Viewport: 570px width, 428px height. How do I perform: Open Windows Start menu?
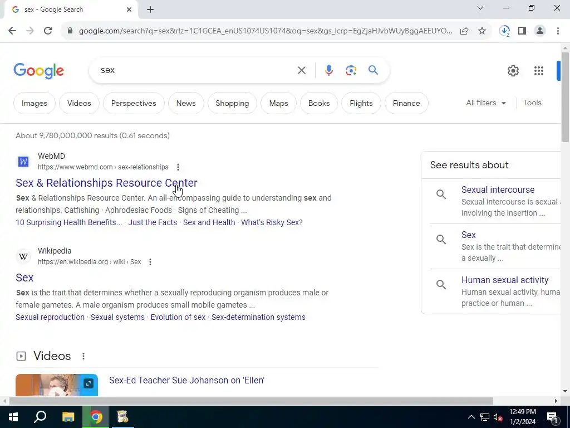[x=13, y=417]
